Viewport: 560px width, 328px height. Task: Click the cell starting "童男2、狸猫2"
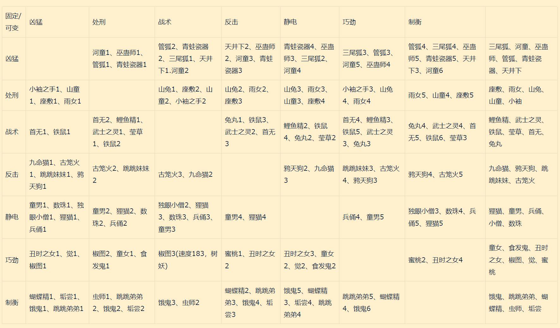tap(122, 217)
